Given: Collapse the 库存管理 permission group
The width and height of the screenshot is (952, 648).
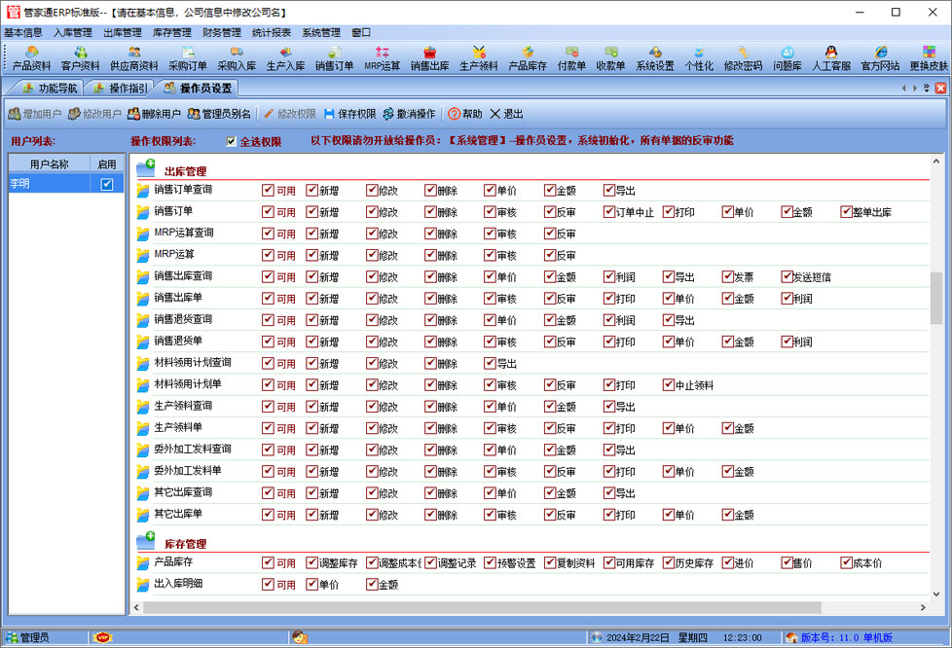Looking at the screenshot, I should 146,541.
